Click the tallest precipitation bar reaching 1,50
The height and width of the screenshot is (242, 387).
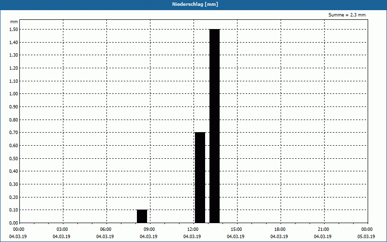(x=214, y=126)
